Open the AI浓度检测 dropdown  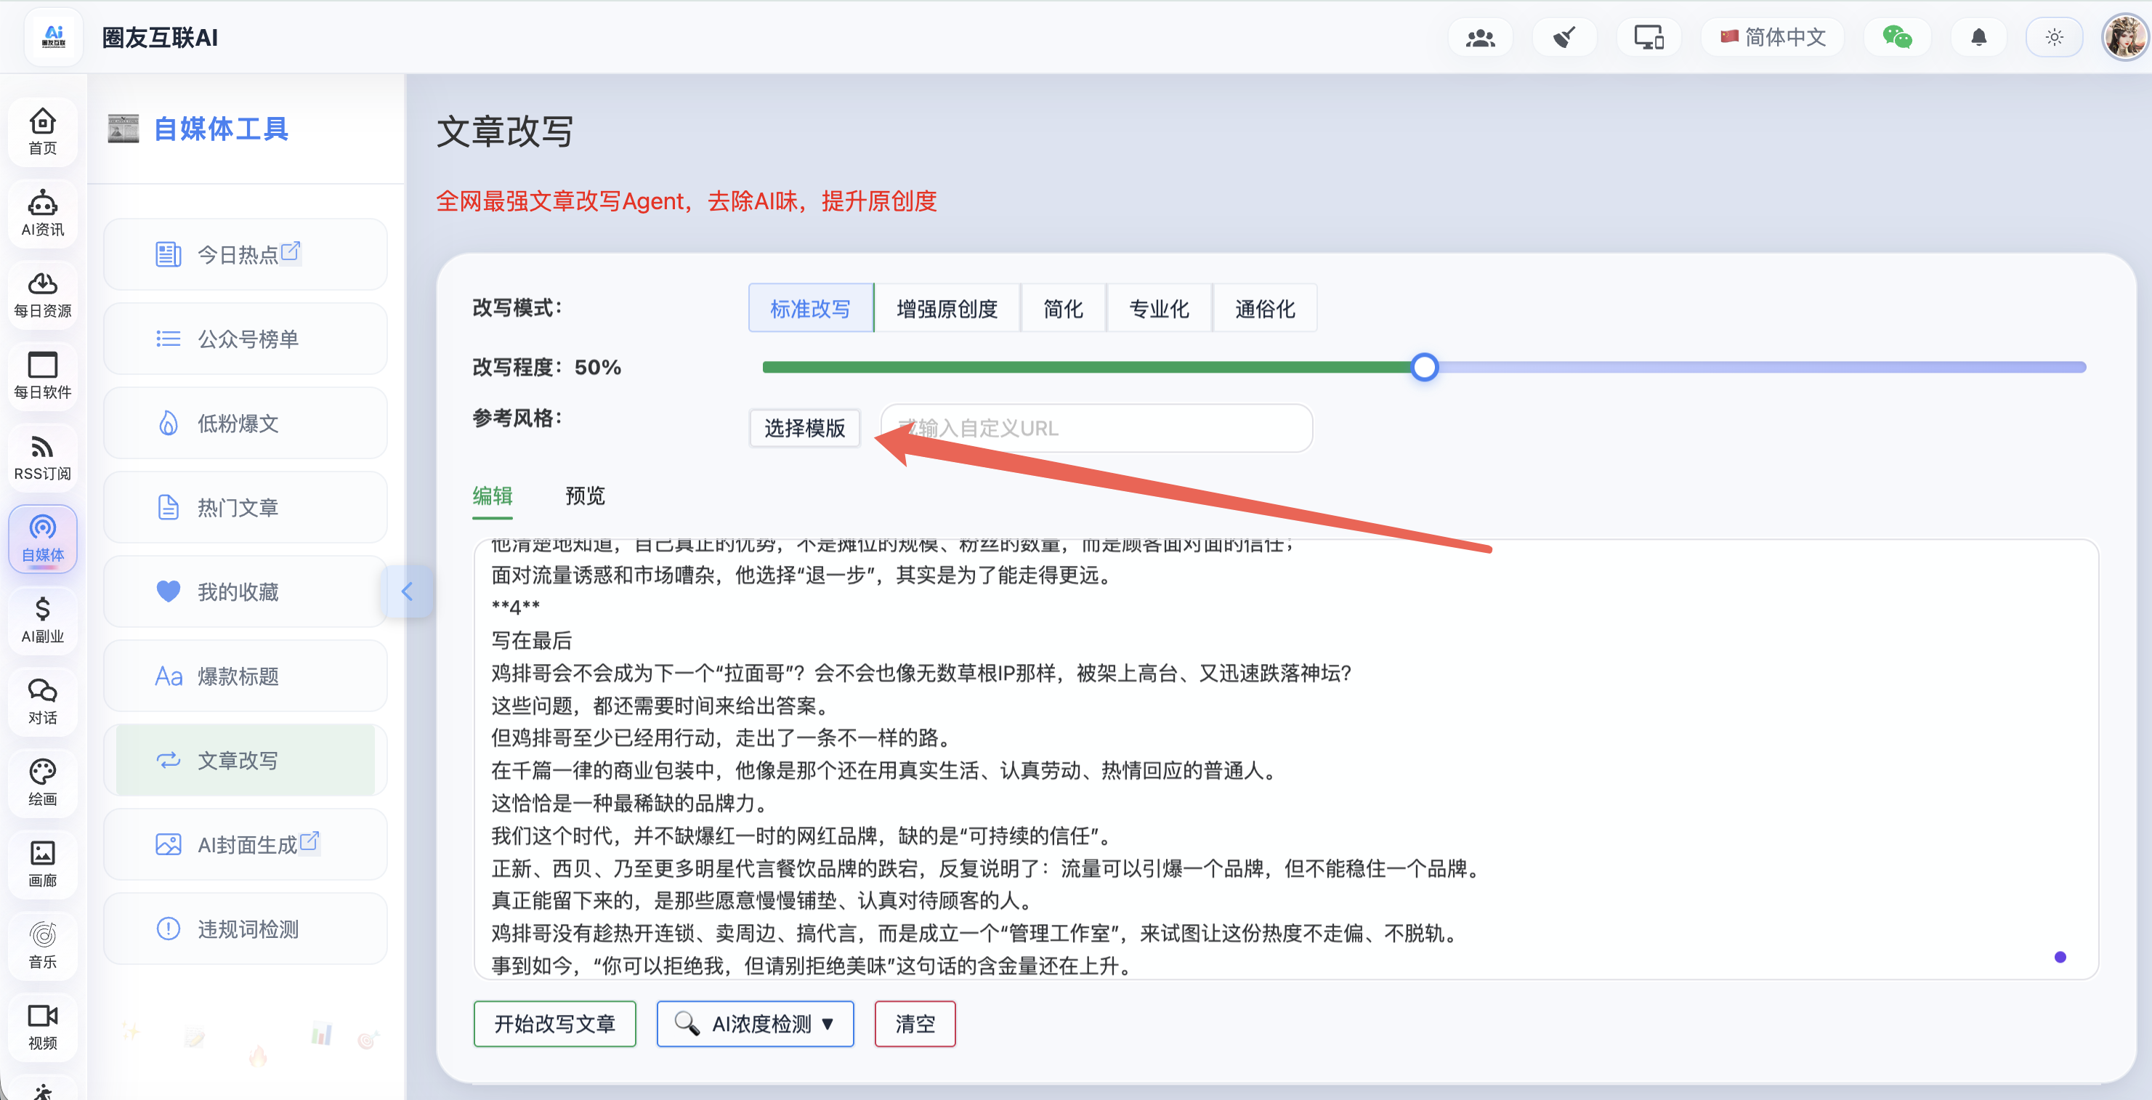755,1023
